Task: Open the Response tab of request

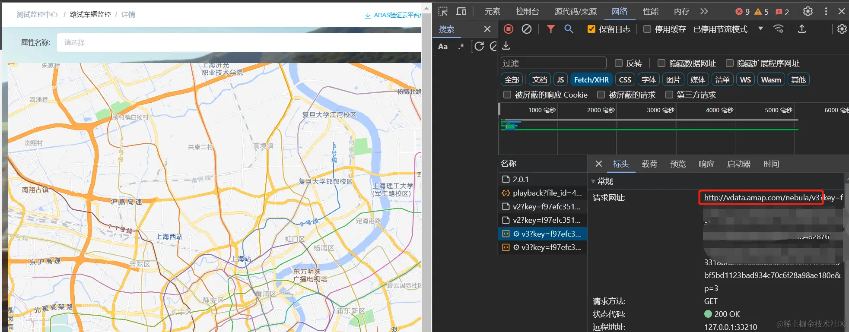Action: [706, 164]
